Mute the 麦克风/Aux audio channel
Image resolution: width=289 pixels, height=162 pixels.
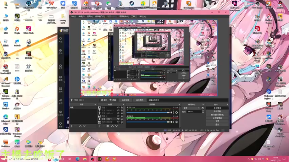[x=172, y=112]
